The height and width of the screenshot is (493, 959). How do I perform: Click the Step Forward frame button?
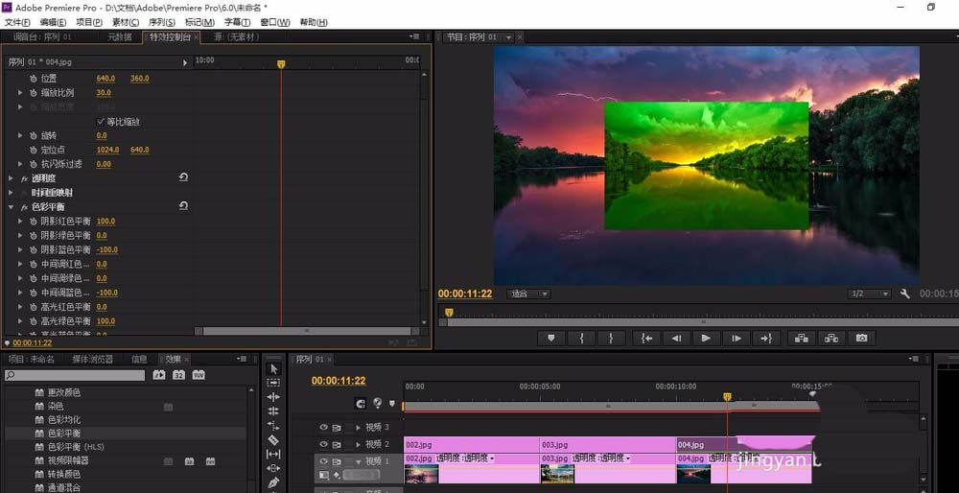737,339
